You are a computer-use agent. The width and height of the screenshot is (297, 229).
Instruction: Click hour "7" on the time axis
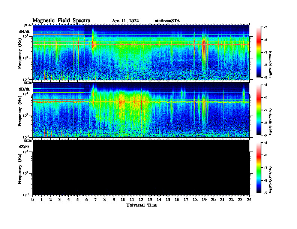pyautogui.click(x=96, y=200)
